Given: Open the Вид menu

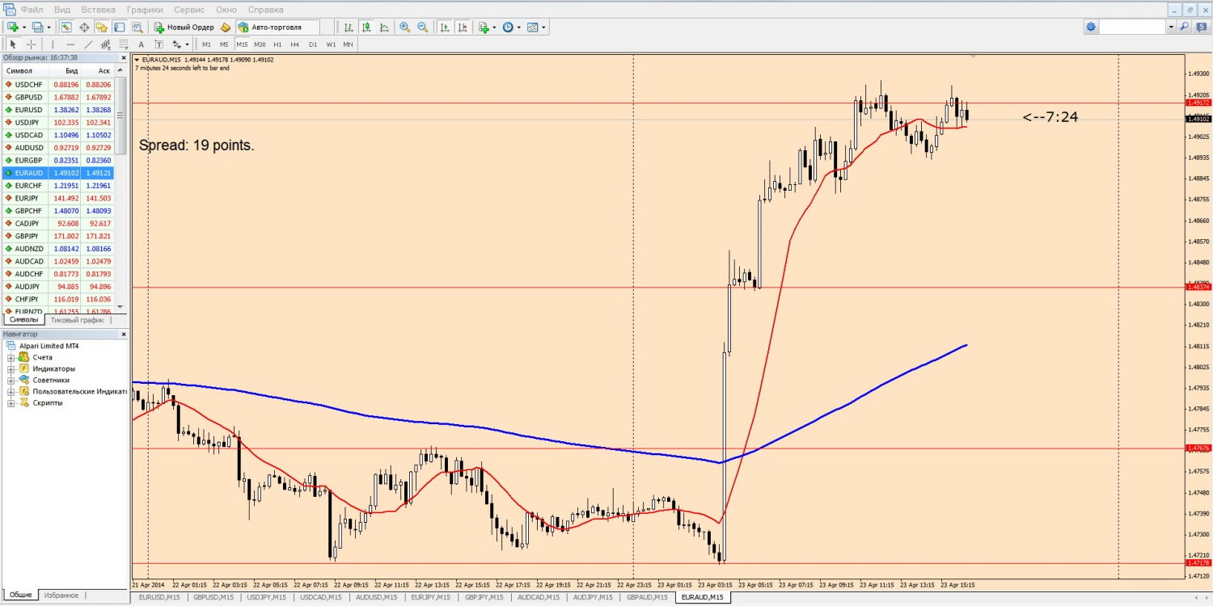Looking at the screenshot, I should tap(62, 10).
